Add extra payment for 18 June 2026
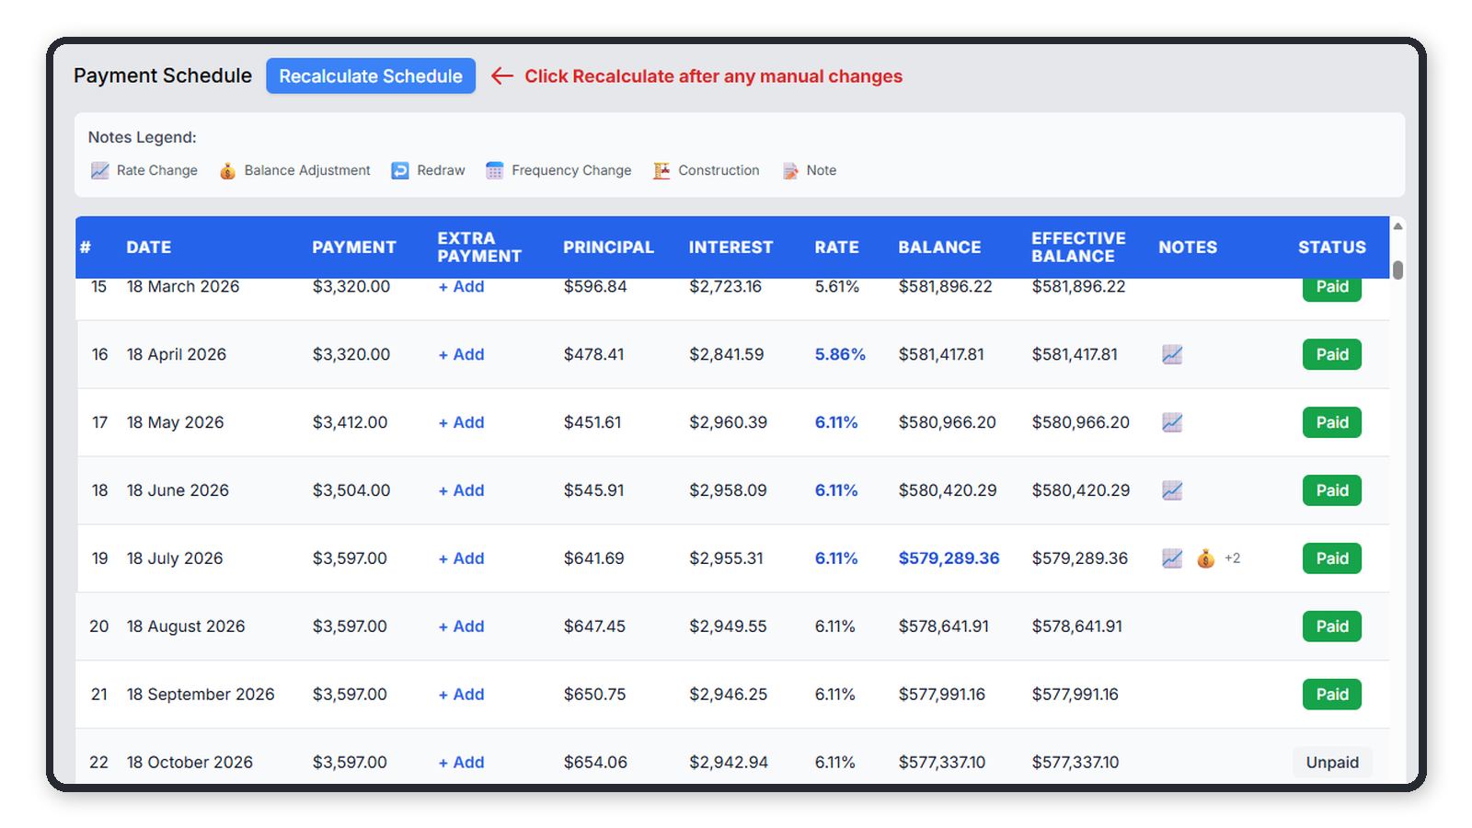 pos(461,490)
